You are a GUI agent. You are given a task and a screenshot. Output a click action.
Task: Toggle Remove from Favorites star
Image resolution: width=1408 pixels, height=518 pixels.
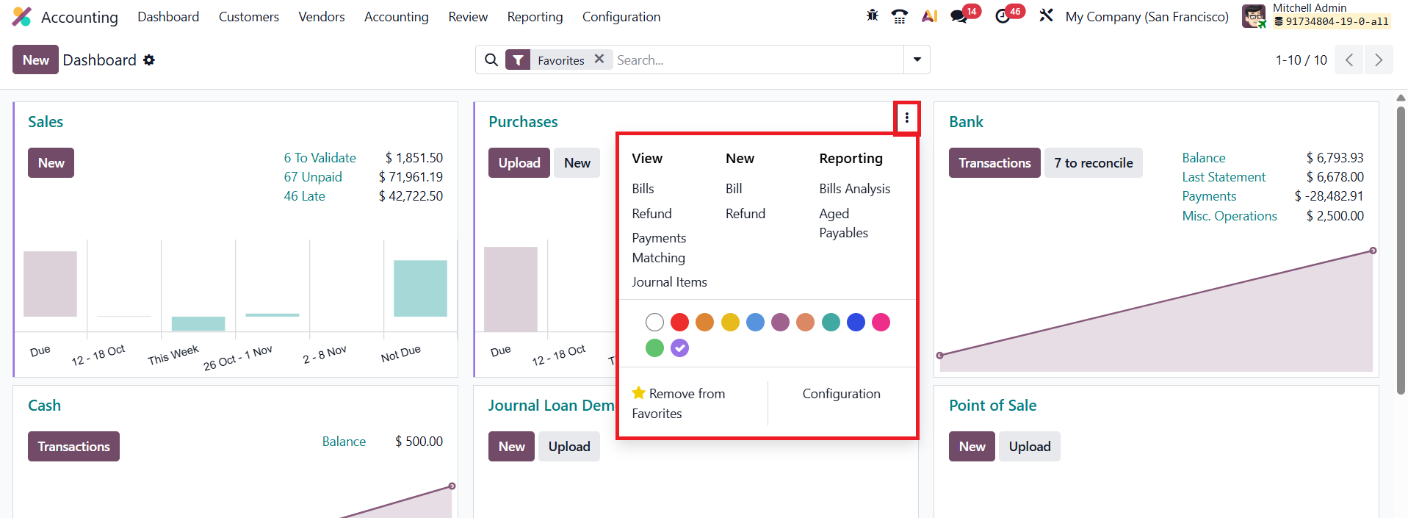point(639,393)
